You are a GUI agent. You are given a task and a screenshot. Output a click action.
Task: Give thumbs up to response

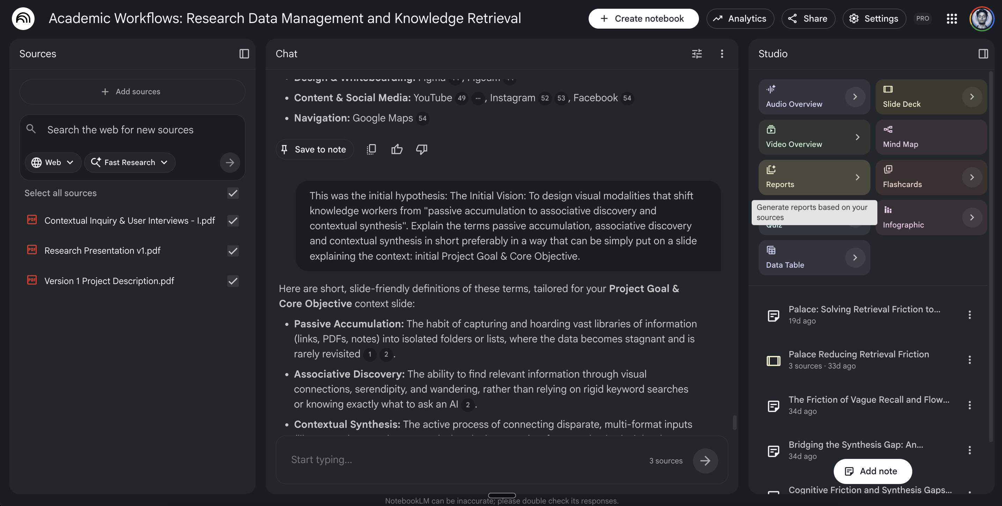tap(397, 149)
